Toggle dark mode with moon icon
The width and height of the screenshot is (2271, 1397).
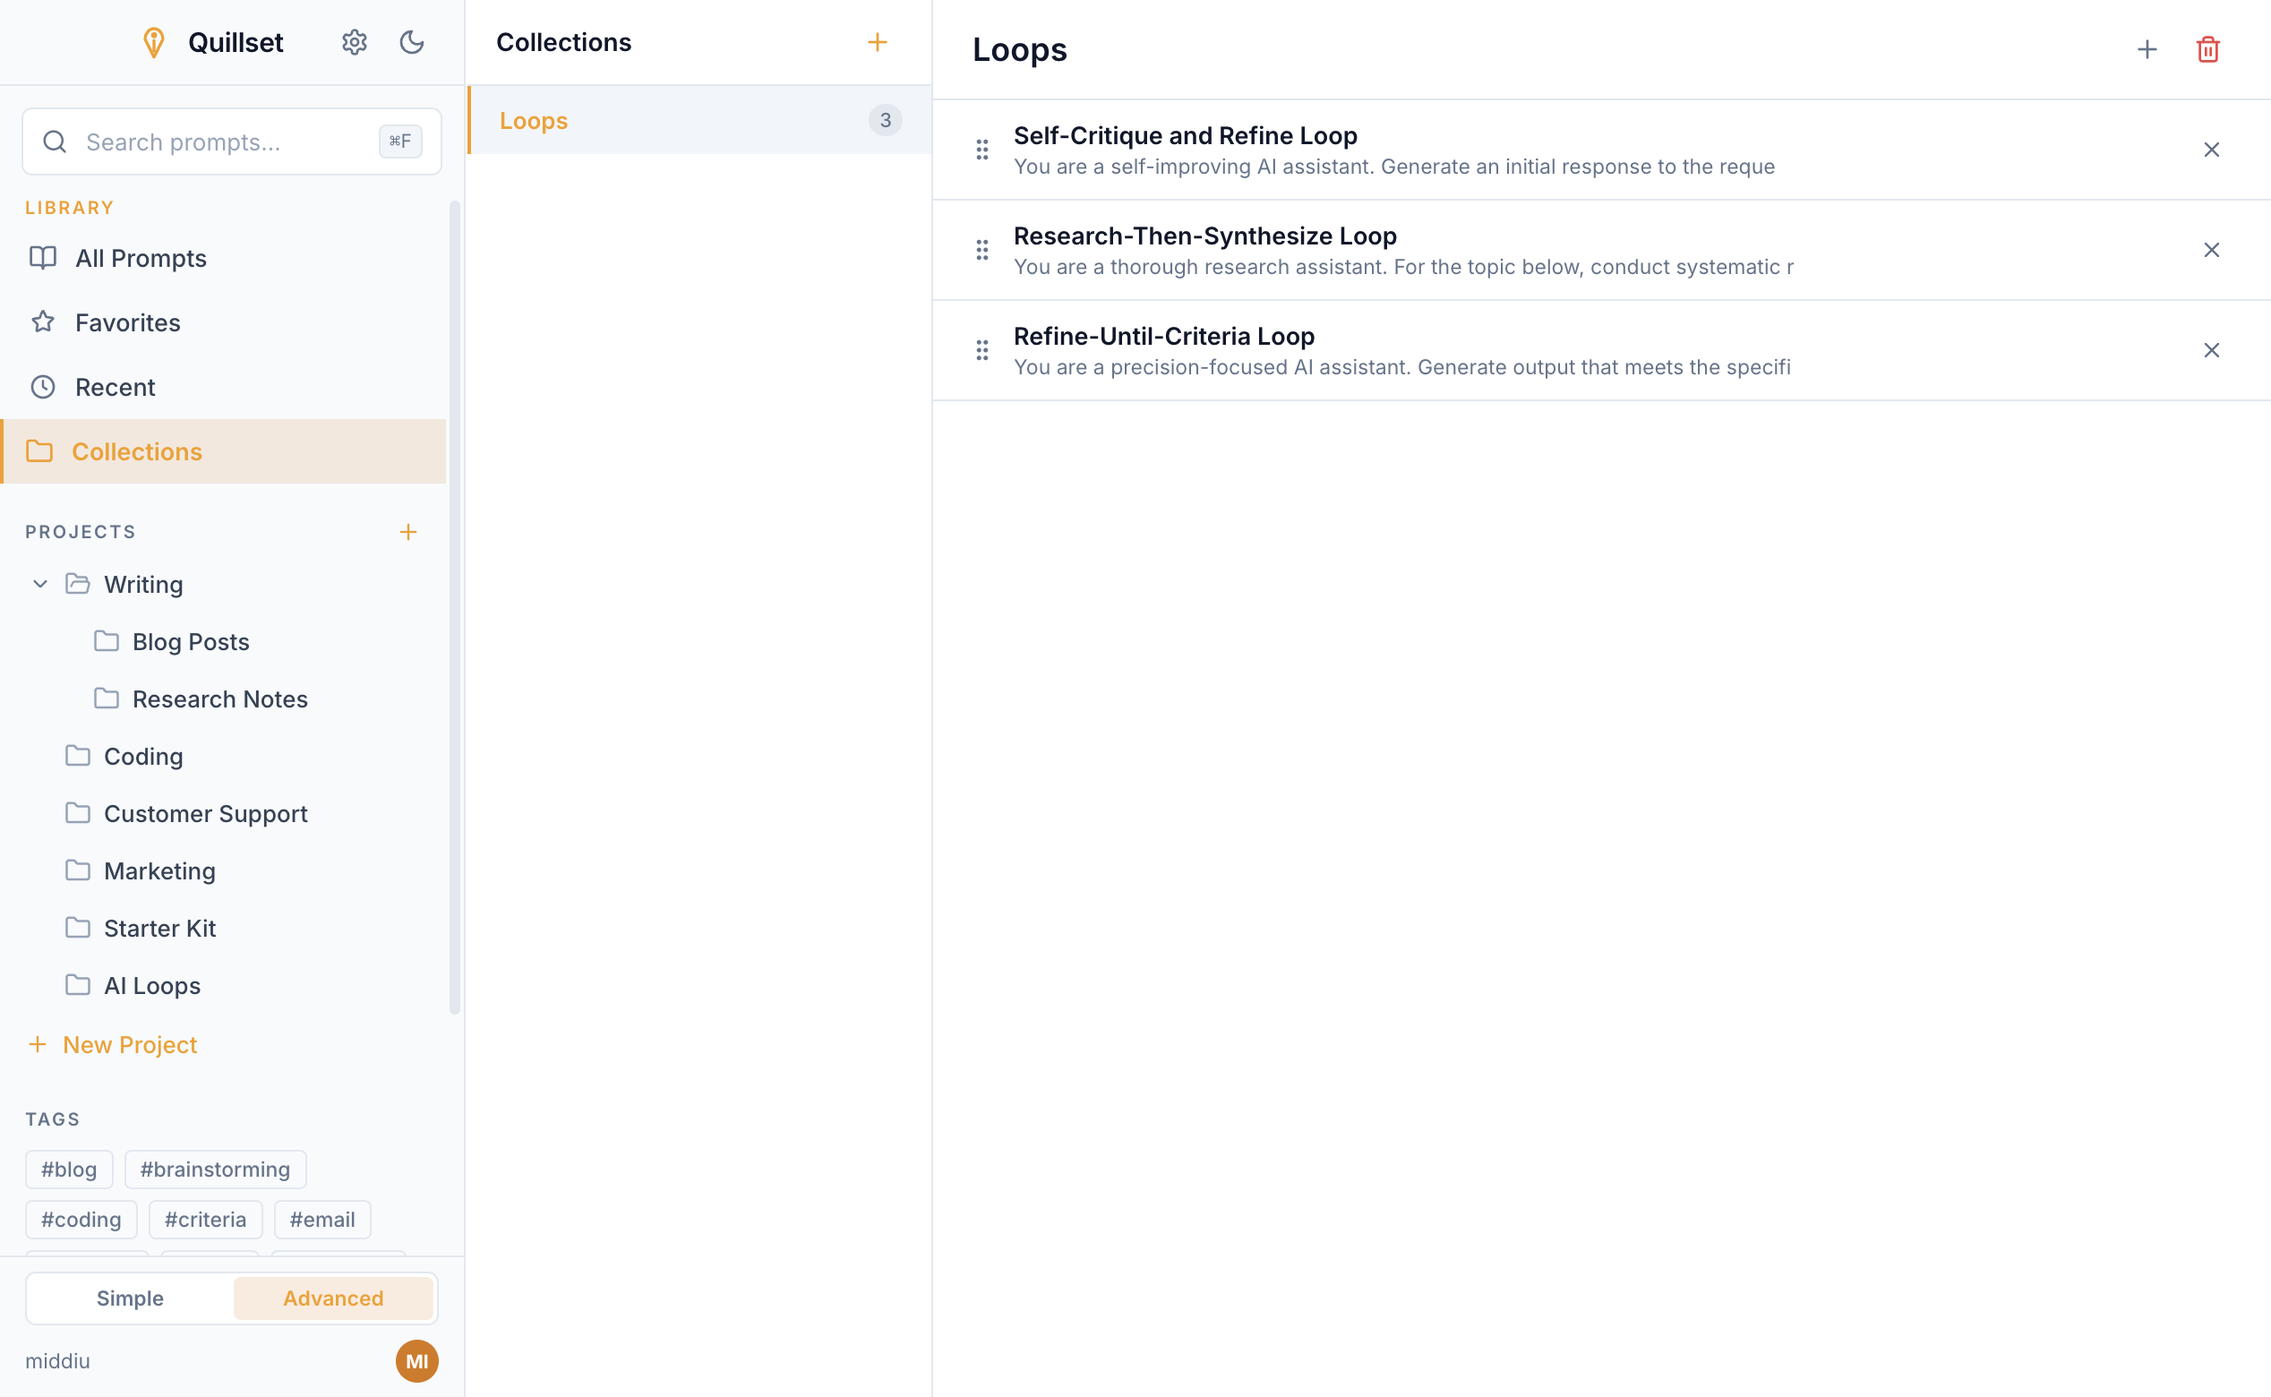(411, 42)
